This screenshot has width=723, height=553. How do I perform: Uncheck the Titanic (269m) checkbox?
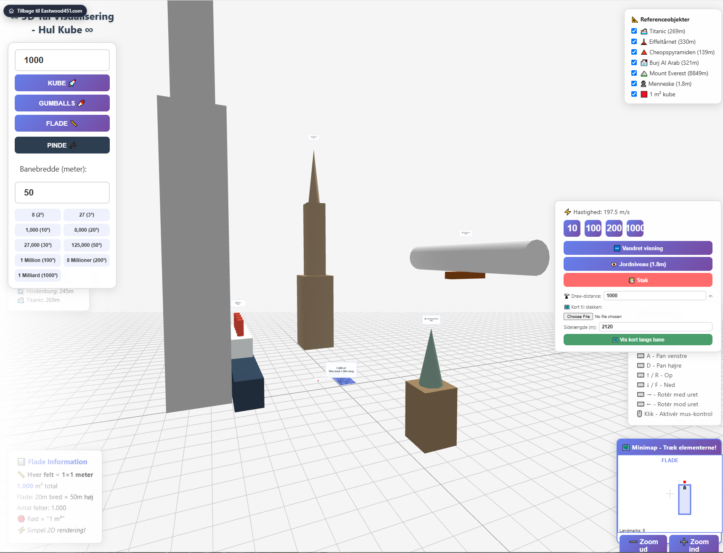[634, 31]
